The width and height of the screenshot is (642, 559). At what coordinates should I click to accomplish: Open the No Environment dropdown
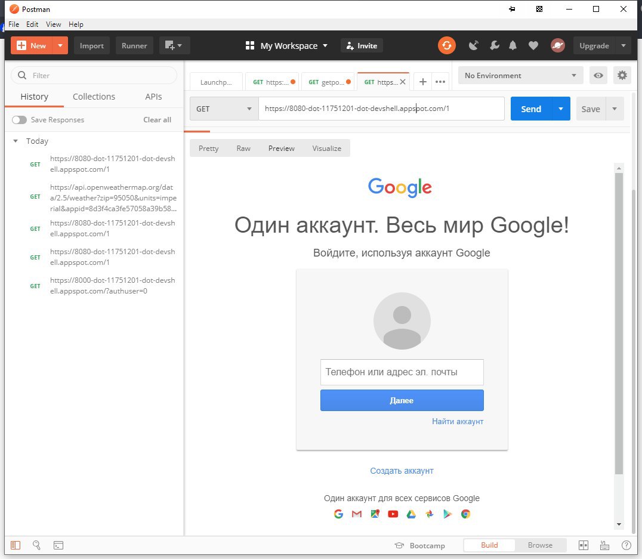pyautogui.click(x=520, y=75)
